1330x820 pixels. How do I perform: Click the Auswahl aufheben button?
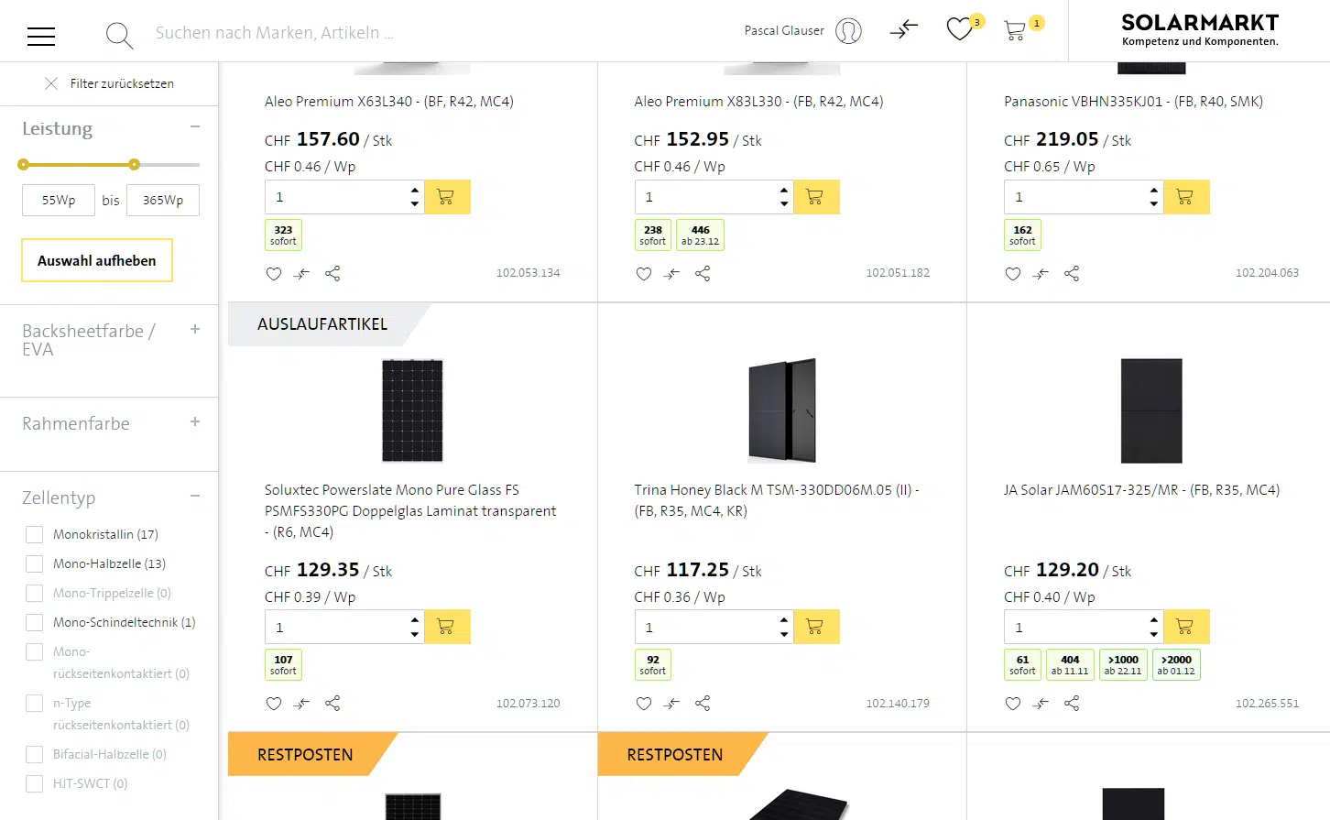(x=97, y=261)
